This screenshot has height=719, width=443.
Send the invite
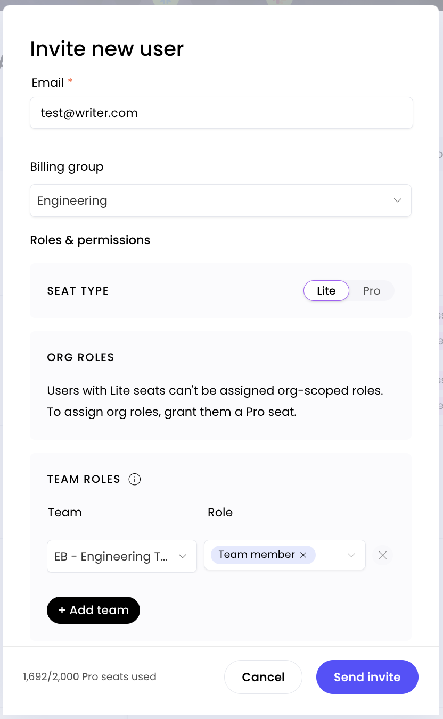coord(367,677)
